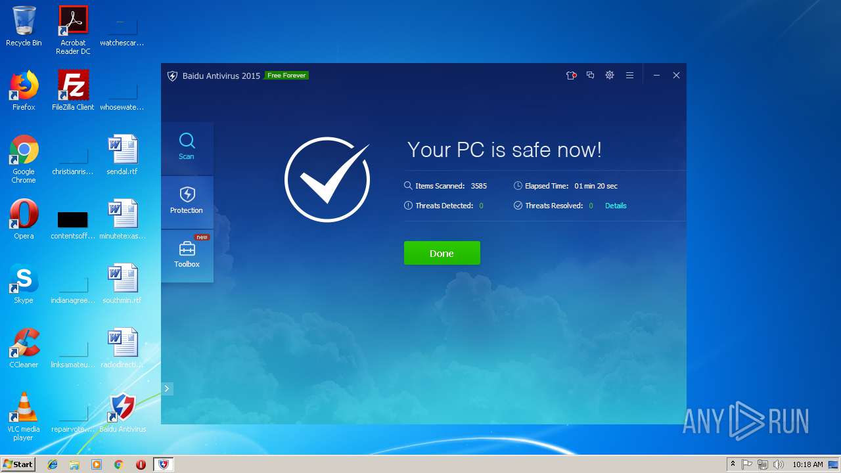Screen dimensions: 841x473
Task: Click the Baidu Antivirus shield logo in title
Action: point(172,76)
